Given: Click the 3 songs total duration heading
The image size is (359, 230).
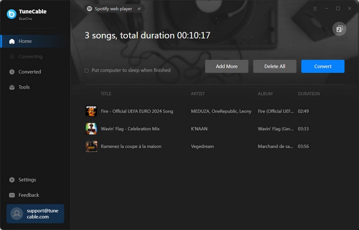Looking at the screenshot, I should tap(148, 35).
